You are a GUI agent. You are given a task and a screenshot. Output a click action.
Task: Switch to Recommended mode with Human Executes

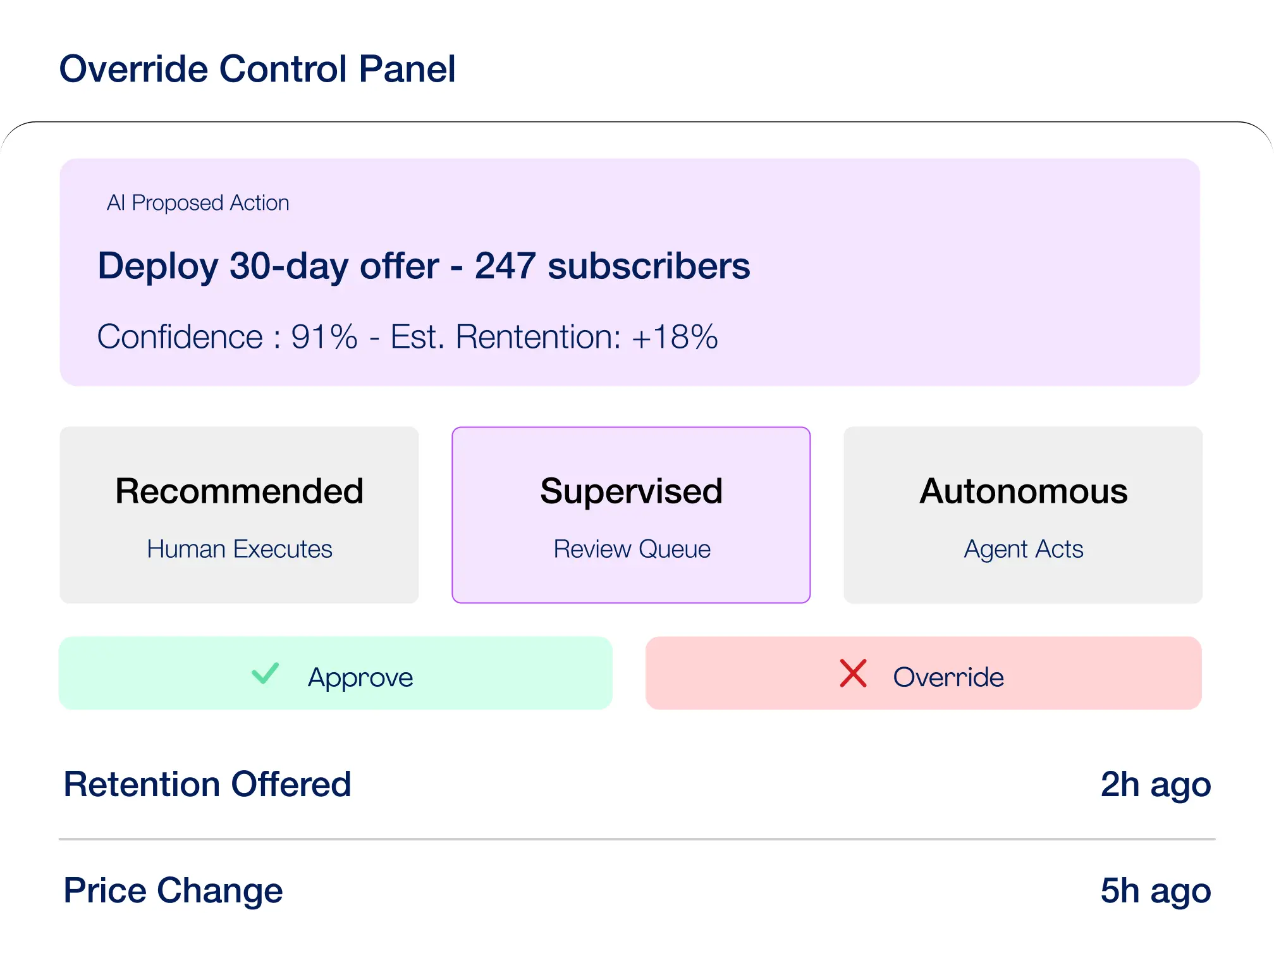(239, 514)
